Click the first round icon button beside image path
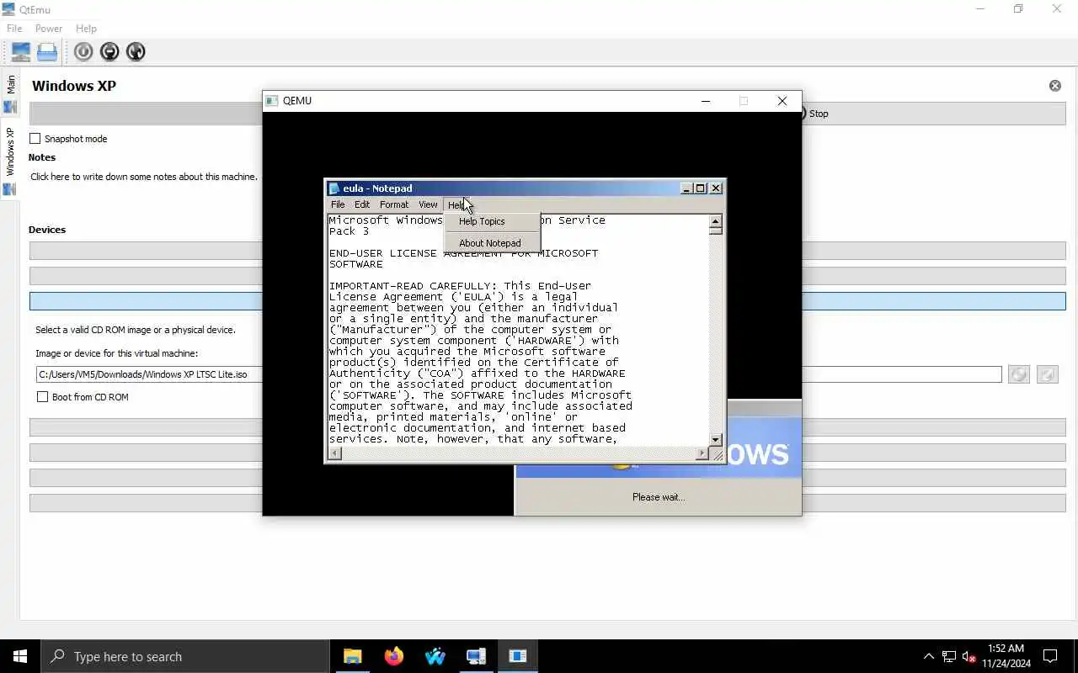The image size is (1078, 673). click(x=1019, y=374)
